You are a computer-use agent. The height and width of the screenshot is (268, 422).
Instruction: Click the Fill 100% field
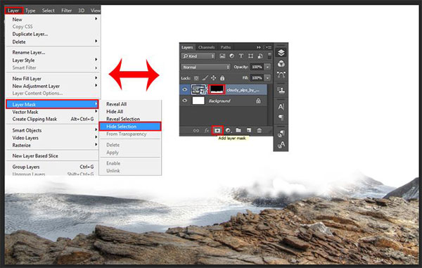click(x=257, y=78)
